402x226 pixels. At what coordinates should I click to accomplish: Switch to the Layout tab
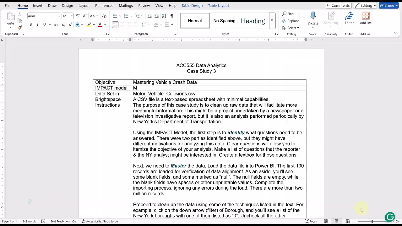coord(84,6)
